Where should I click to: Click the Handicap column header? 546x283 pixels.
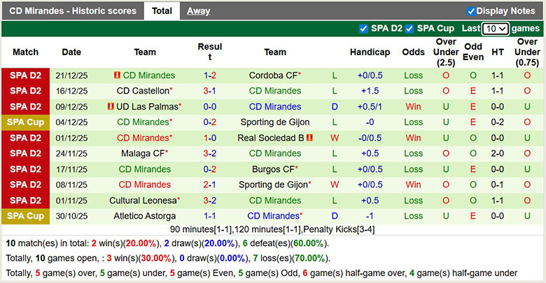click(370, 52)
